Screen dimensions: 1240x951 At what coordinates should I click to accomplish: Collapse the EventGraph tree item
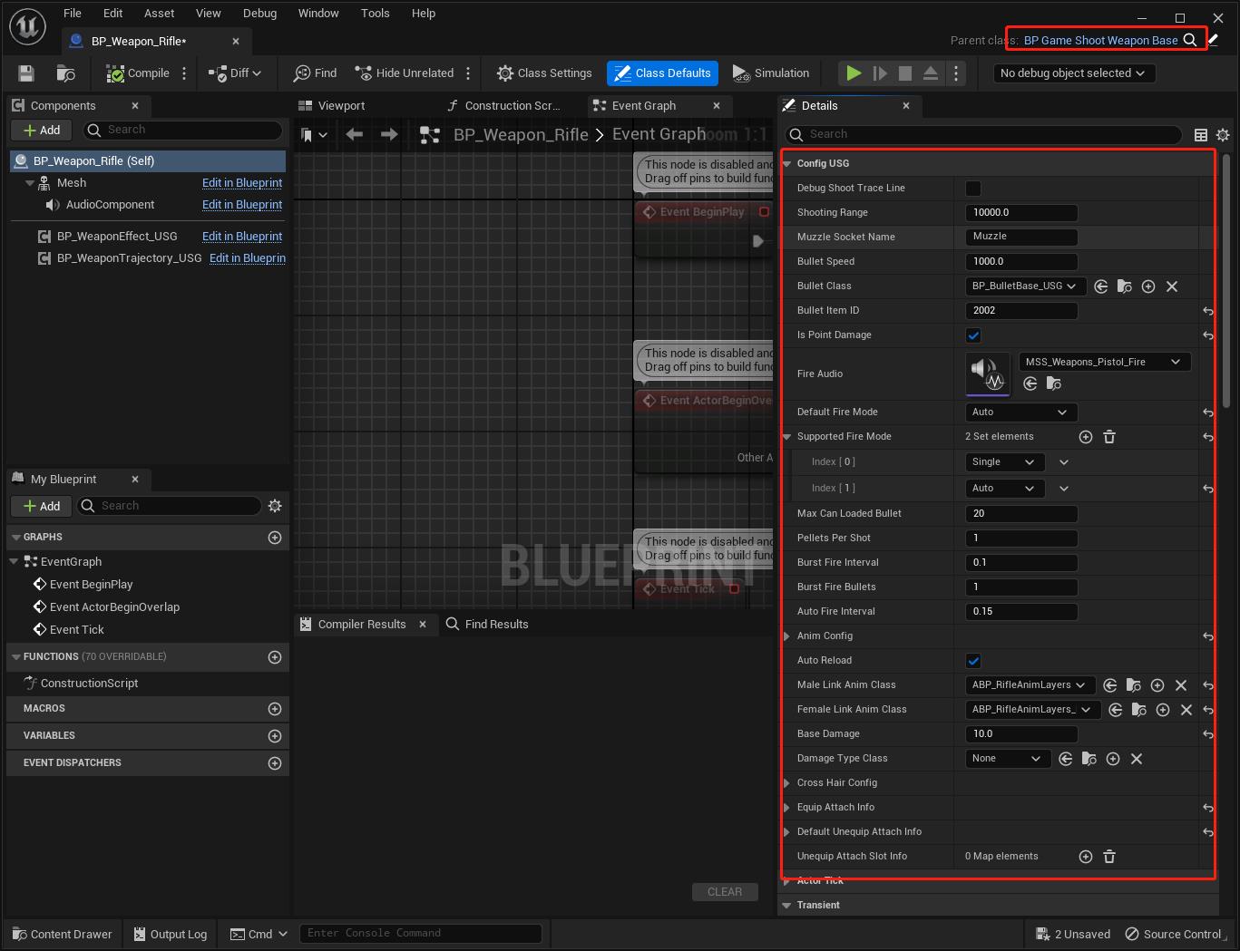15,562
